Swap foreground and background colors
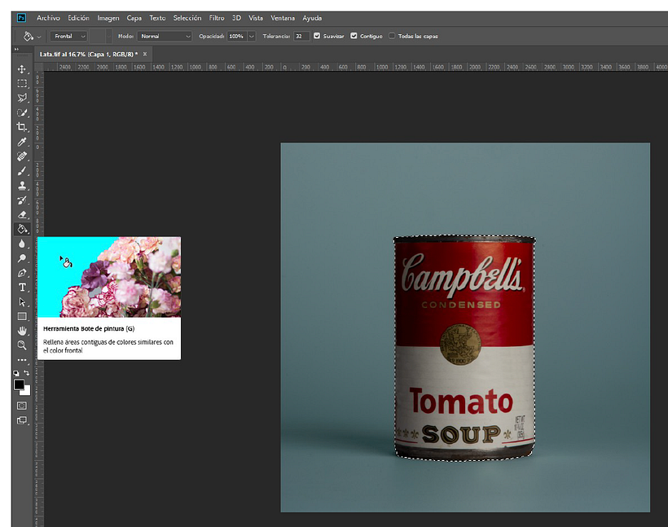668x527 pixels. (x=27, y=373)
